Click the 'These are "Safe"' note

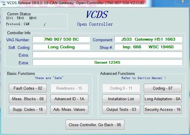click(49, 78)
